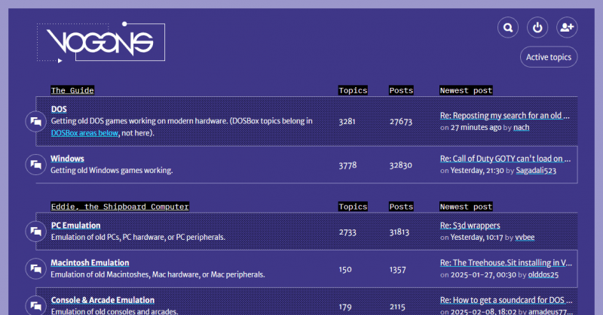Follow the DOSBox areas below link
Viewport: 603px width, 315px height.
[84, 133]
